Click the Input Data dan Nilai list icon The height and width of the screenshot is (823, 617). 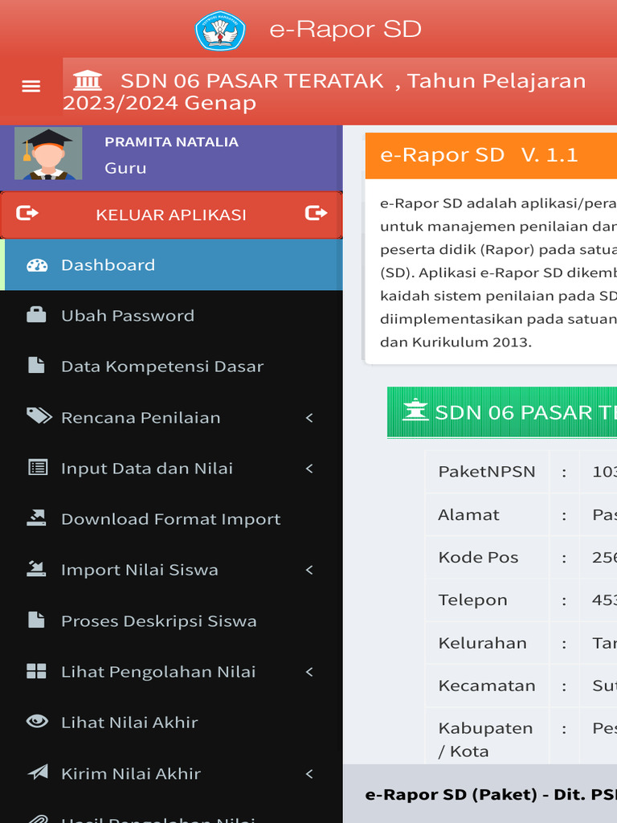(x=38, y=467)
